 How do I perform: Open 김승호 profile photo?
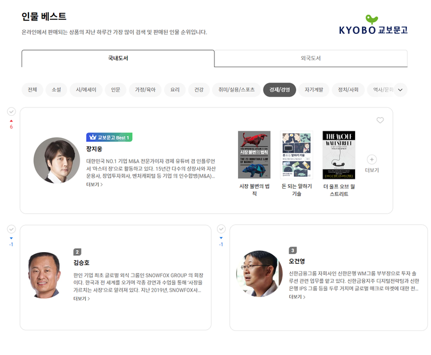45,275
